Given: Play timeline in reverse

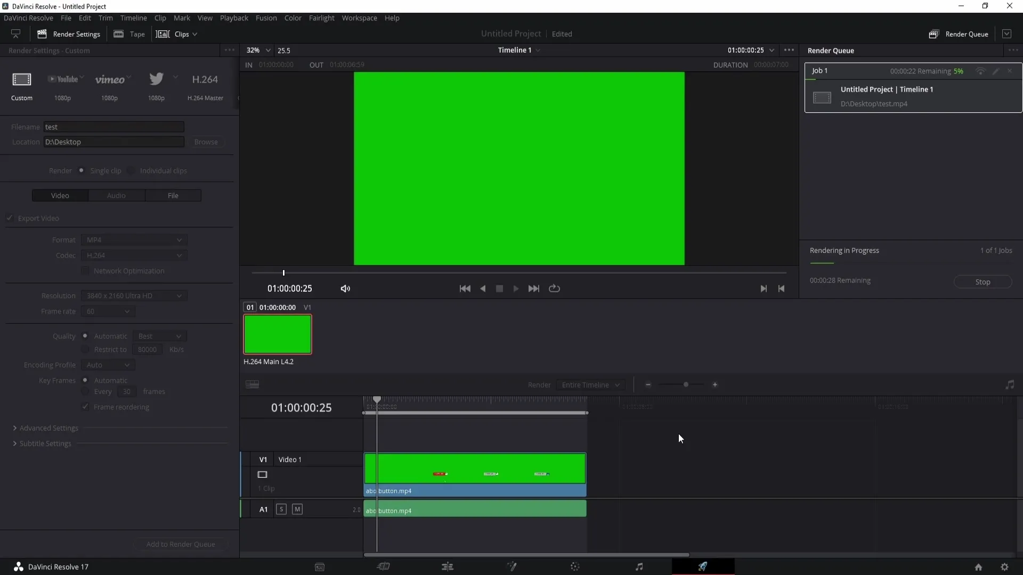Looking at the screenshot, I should click(x=483, y=289).
